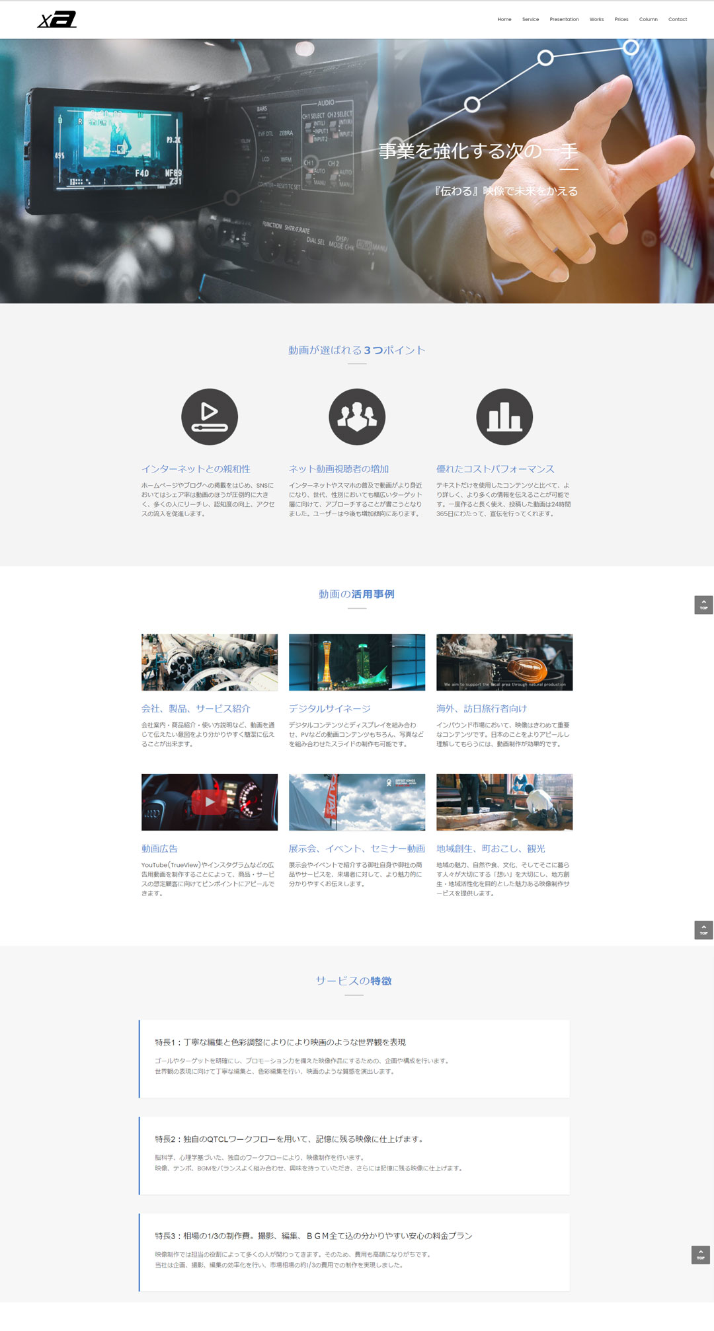Image resolution: width=714 pixels, height=1331 pixels.
Task: Click the TOP button beside the 動画の活用事例 heading
Action: (x=703, y=605)
